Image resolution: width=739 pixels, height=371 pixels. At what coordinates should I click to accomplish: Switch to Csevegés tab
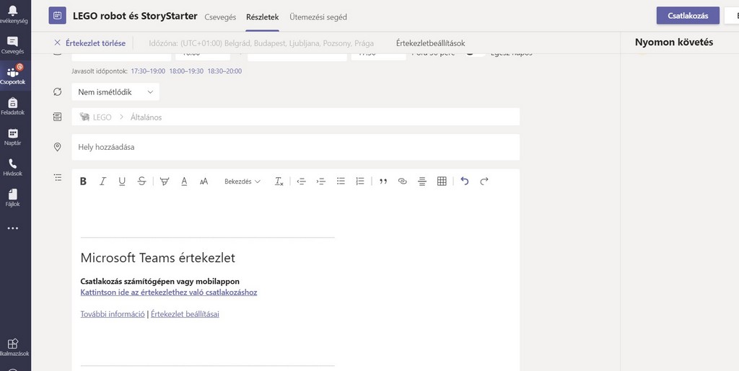(x=220, y=17)
